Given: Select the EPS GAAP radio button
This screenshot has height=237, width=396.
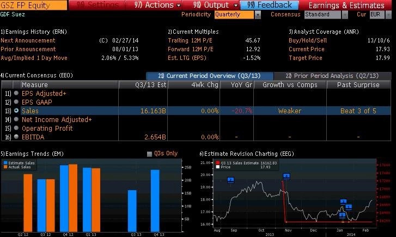Looking at the screenshot, I should pos(16,102).
